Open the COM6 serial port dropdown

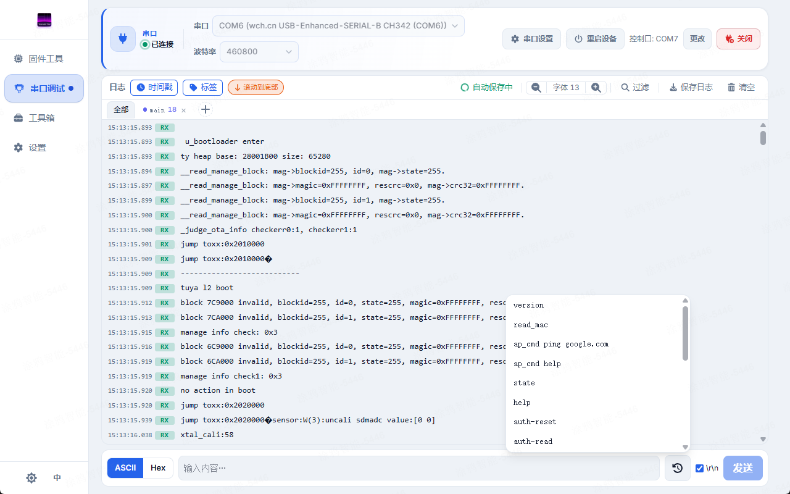pyautogui.click(x=338, y=26)
